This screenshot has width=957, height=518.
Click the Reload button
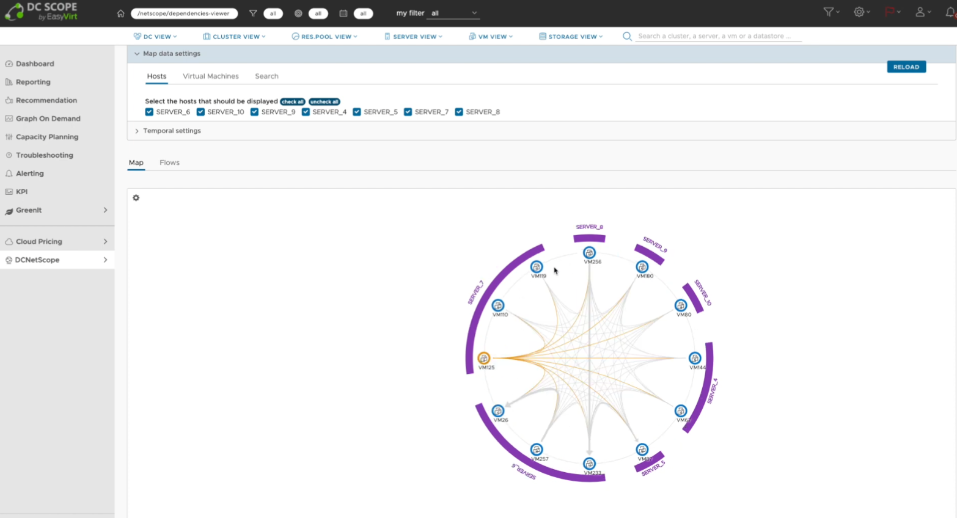(x=906, y=67)
